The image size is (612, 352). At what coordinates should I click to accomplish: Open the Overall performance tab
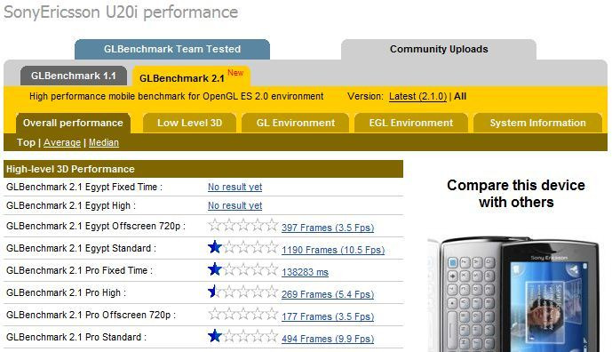pos(73,123)
